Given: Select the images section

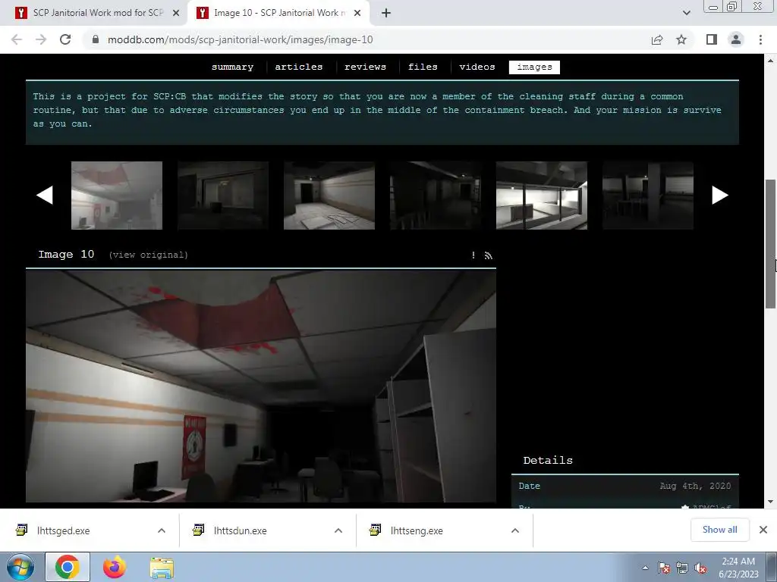Looking at the screenshot, I should tap(534, 67).
